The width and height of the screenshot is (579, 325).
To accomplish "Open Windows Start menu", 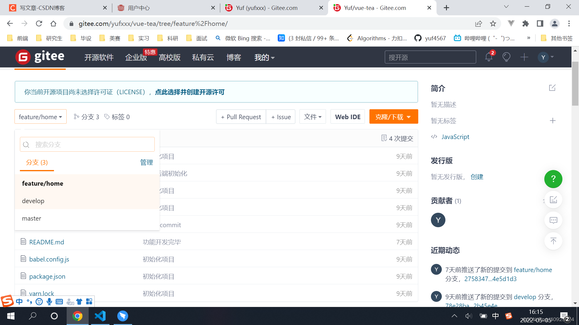I will coord(11,316).
